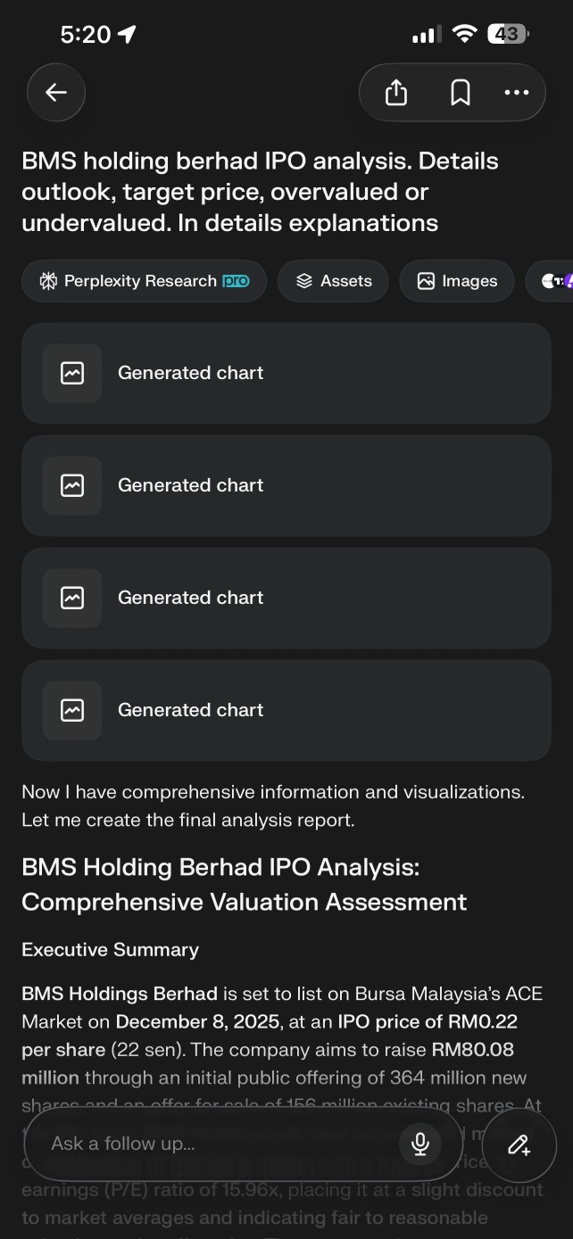The image size is (573, 1239).
Task: Open the share sheet icon
Action: click(396, 92)
